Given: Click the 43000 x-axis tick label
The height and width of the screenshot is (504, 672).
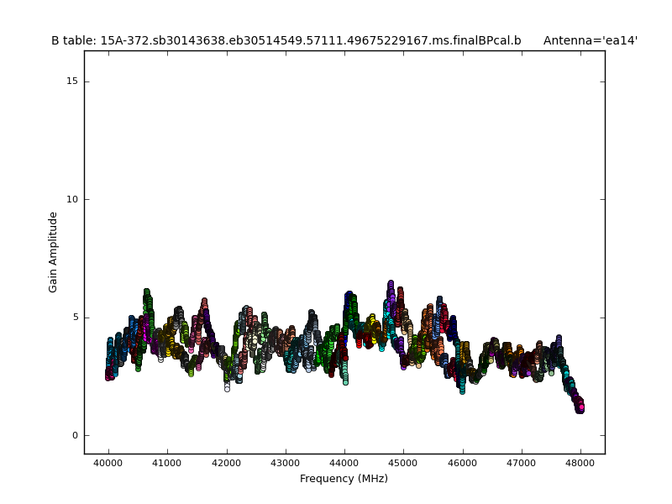Looking at the screenshot, I should coord(285,463).
